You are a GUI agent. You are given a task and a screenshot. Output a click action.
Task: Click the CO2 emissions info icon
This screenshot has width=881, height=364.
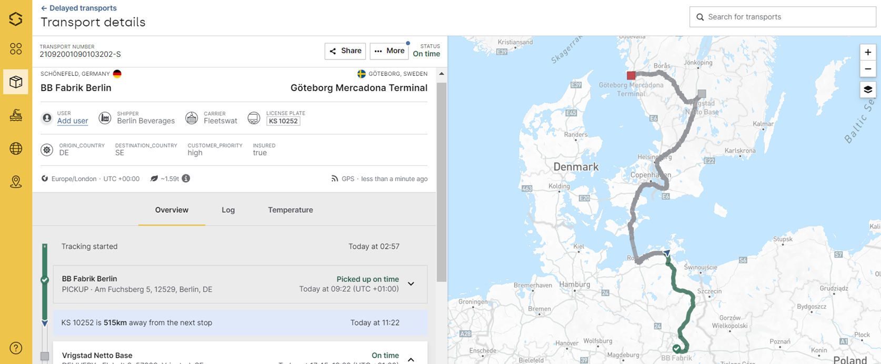(x=186, y=179)
